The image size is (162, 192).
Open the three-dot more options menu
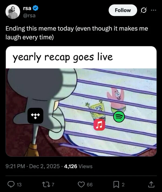pos(154,10)
